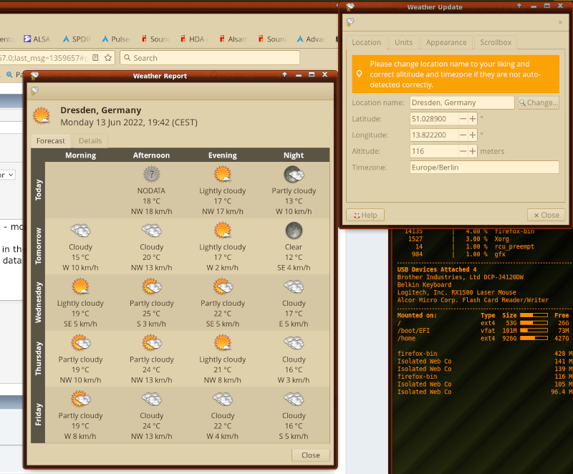Click Wednesday Afternoon partly cloudy icon

[151, 287]
